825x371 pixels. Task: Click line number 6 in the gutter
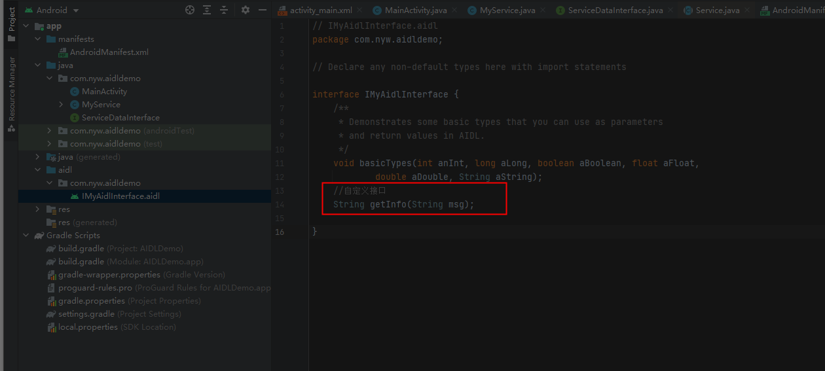tap(282, 94)
